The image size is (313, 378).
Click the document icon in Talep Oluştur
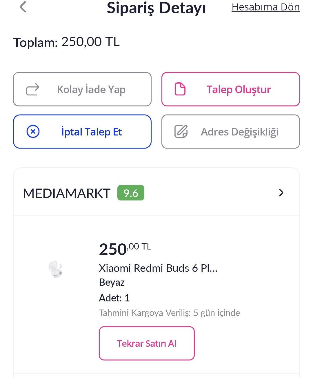tap(180, 89)
